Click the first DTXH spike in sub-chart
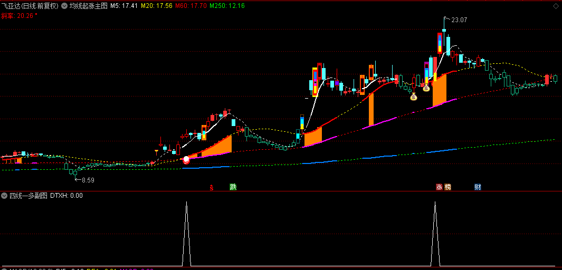The width and height of the screenshot is (562, 270). (186, 233)
